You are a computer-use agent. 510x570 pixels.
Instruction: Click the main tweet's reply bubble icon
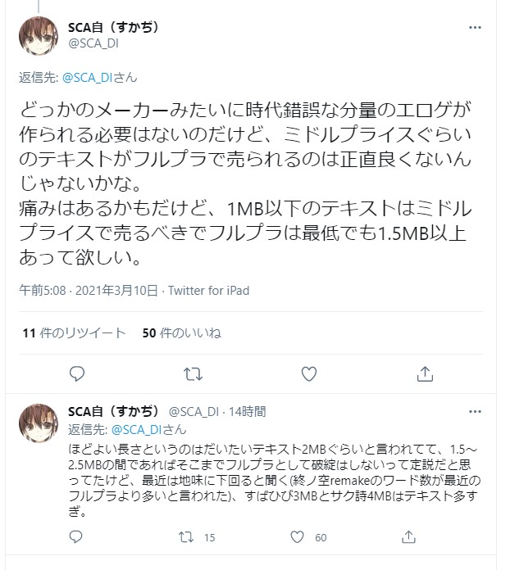pyautogui.click(x=77, y=373)
